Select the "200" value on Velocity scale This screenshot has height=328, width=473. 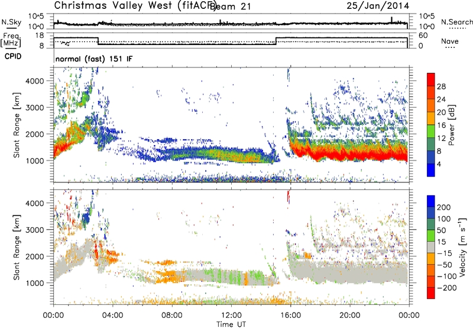[444, 207]
